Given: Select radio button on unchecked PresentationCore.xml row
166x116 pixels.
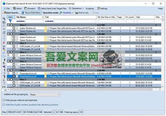Looking at the screenshot, I should coord(8,73).
